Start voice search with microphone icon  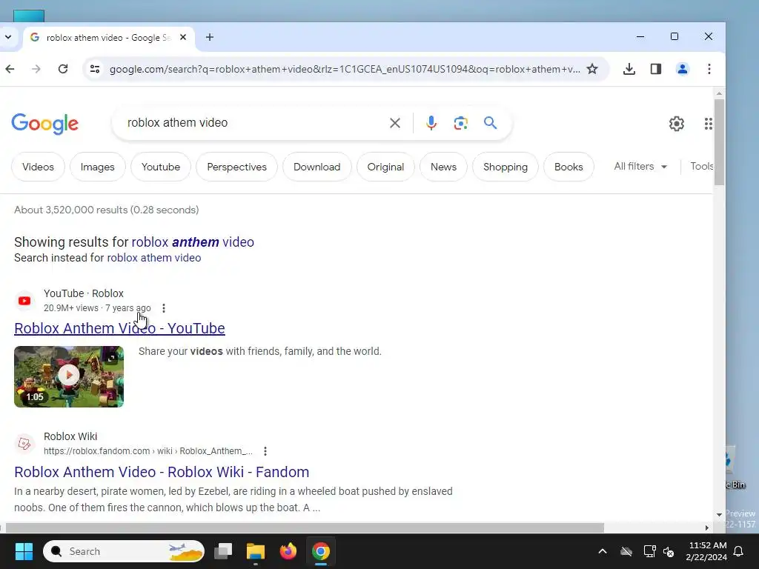431,123
